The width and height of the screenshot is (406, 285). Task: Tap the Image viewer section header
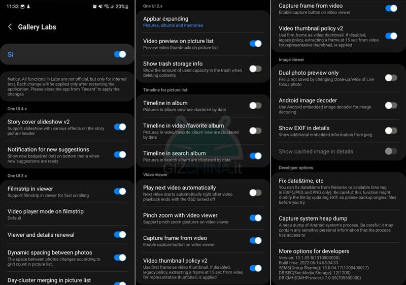point(291,59)
